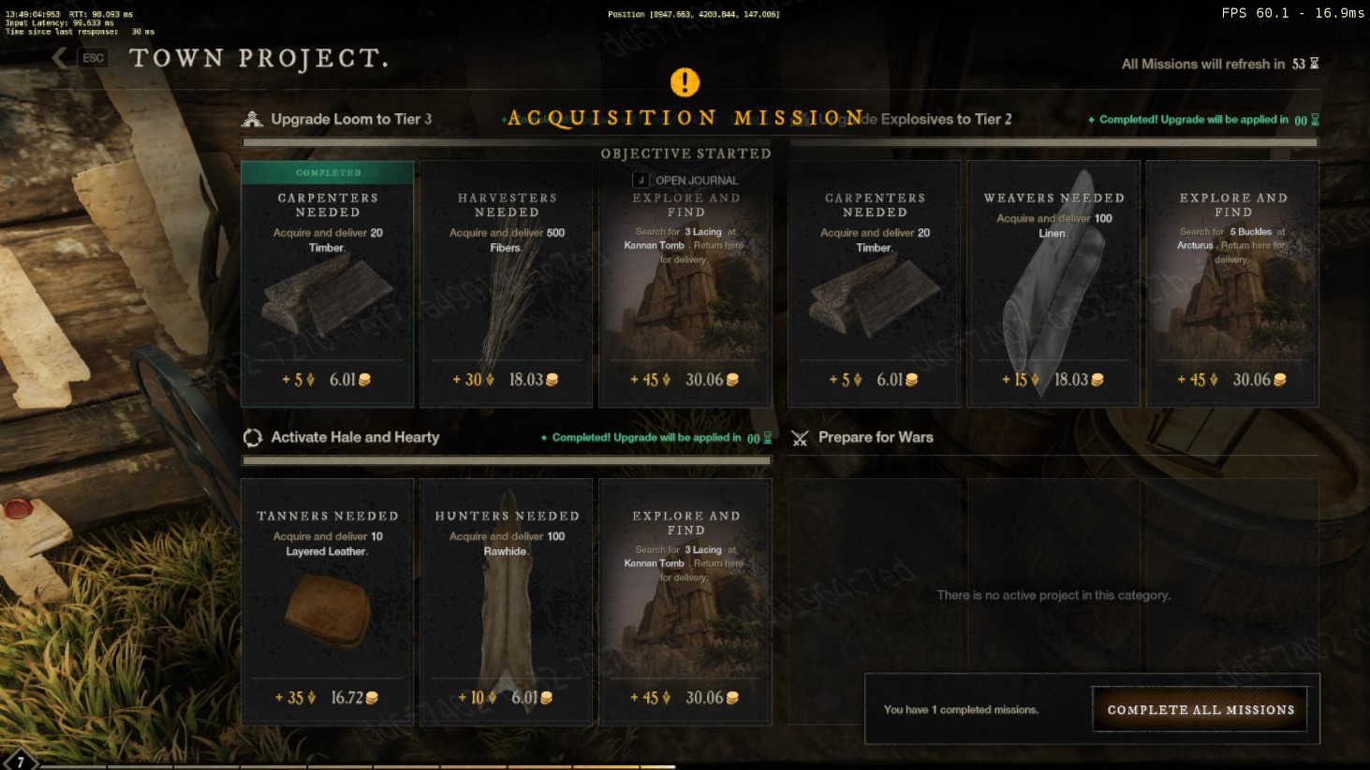Select Hunters Needed 100 Rawhide mission
The height and width of the screenshot is (770, 1370).
click(x=507, y=602)
